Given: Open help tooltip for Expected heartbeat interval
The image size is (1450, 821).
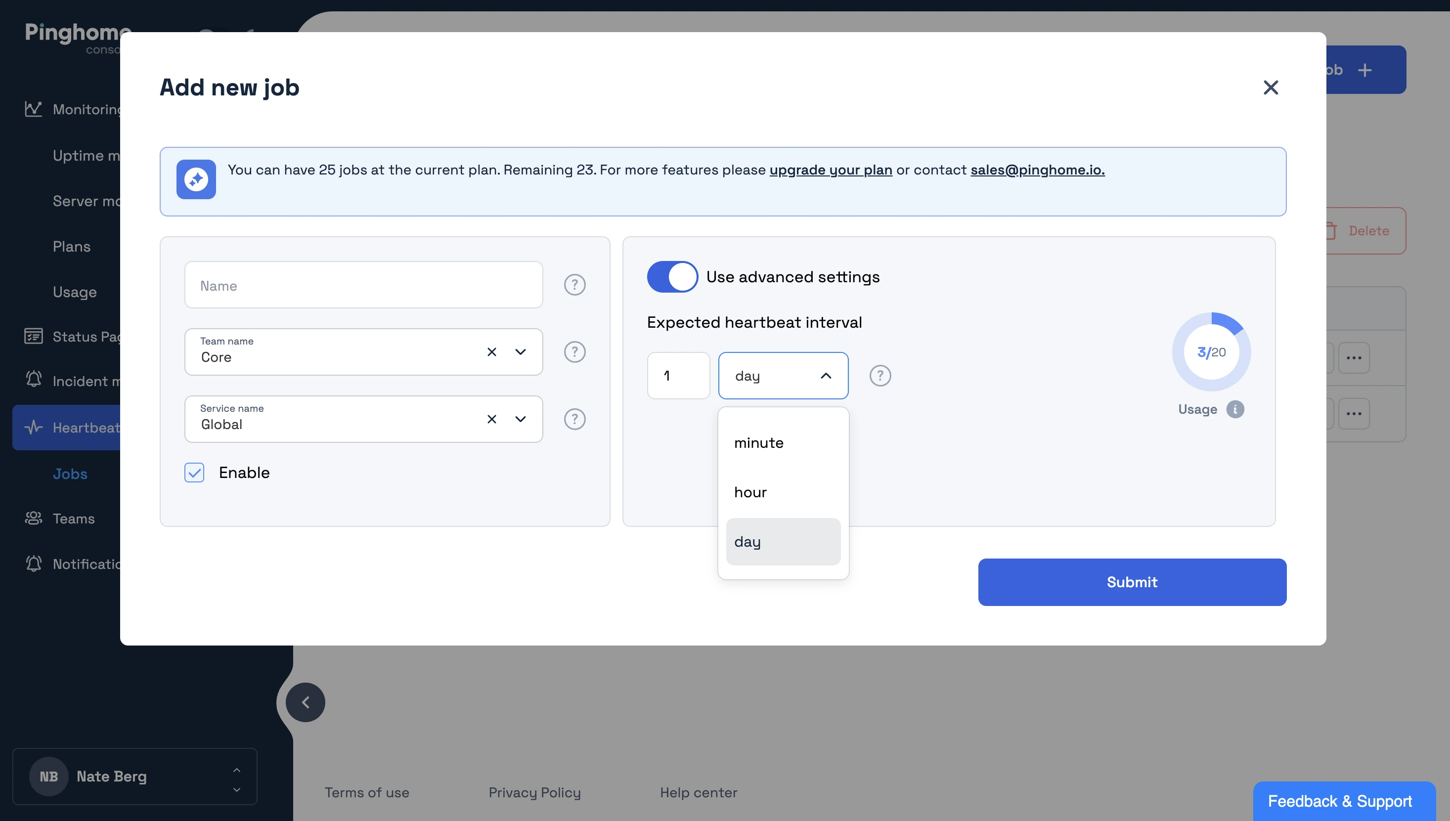Looking at the screenshot, I should pyautogui.click(x=880, y=375).
